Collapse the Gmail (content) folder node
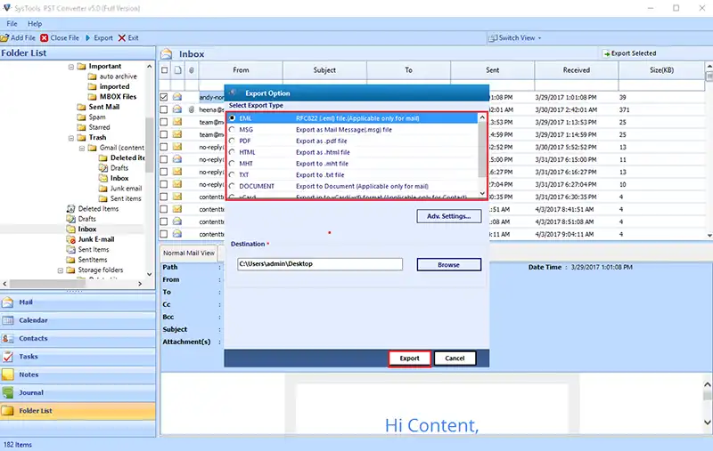This screenshot has height=451, width=713. click(x=82, y=149)
